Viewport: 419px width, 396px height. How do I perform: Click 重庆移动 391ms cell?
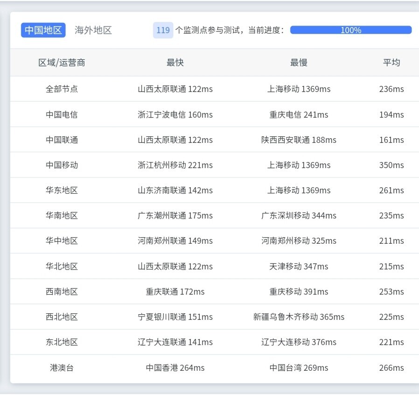(x=299, y=291)
